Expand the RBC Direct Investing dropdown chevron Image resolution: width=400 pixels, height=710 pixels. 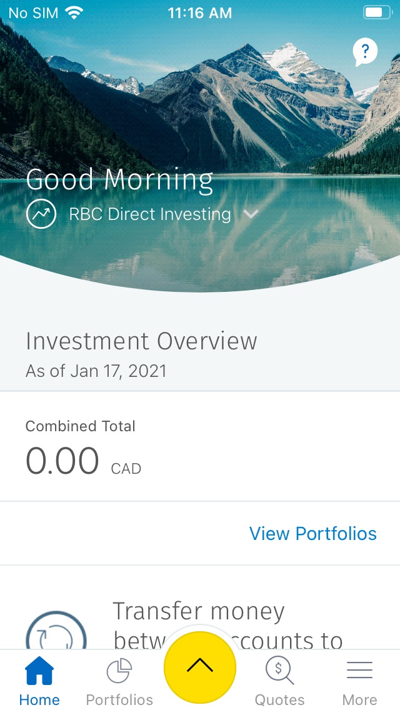pyautogui.click(x=251, y=214)
